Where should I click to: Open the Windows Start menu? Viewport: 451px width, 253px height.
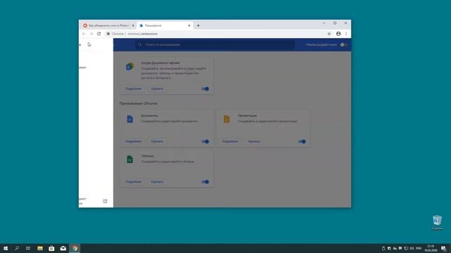point(6,248)
